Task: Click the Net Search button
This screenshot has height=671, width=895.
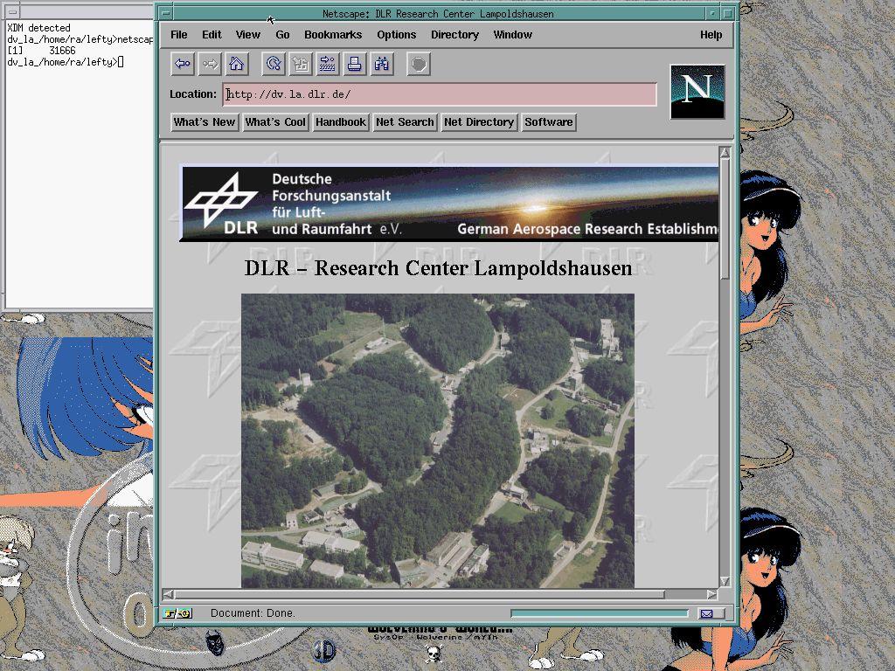Action: (x=405, y=122)
